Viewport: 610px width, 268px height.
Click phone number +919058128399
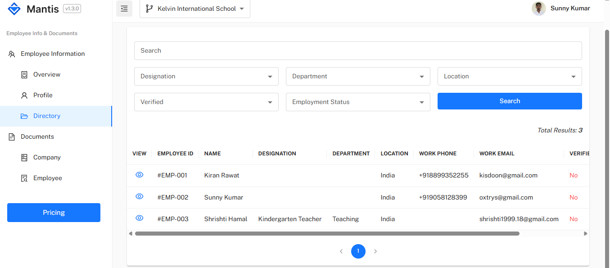pyautogui.click(x=443, y=197)
